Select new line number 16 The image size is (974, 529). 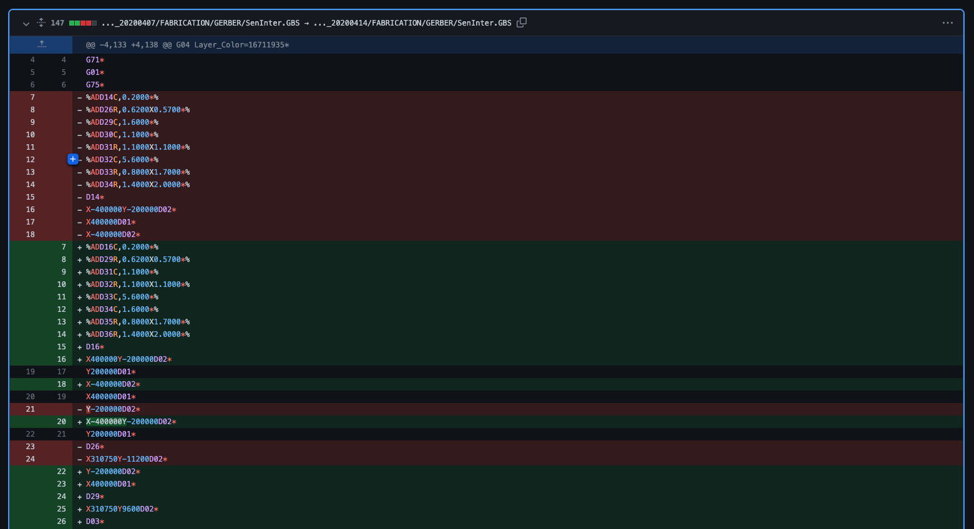click(x=61, y=359)
